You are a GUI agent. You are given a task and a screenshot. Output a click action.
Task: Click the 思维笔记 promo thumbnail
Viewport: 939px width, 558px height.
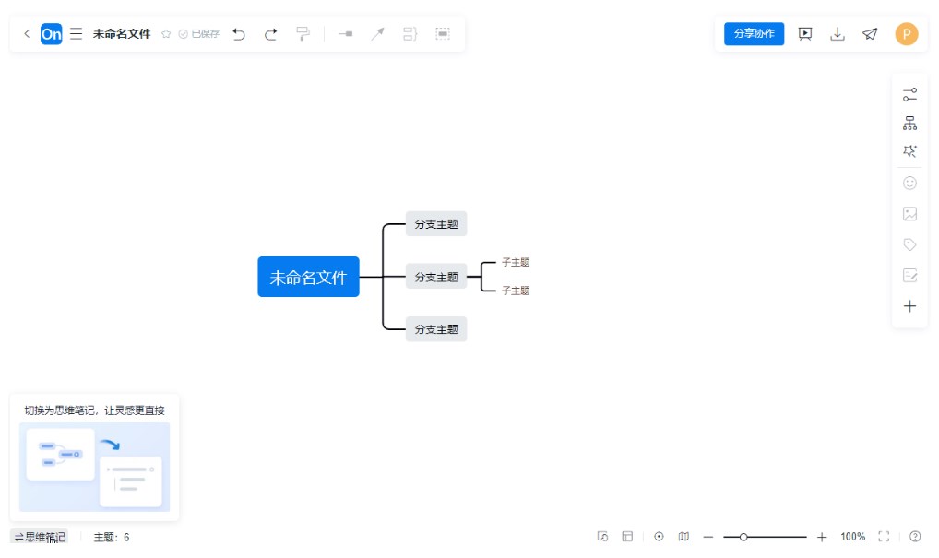coord(94,467)
